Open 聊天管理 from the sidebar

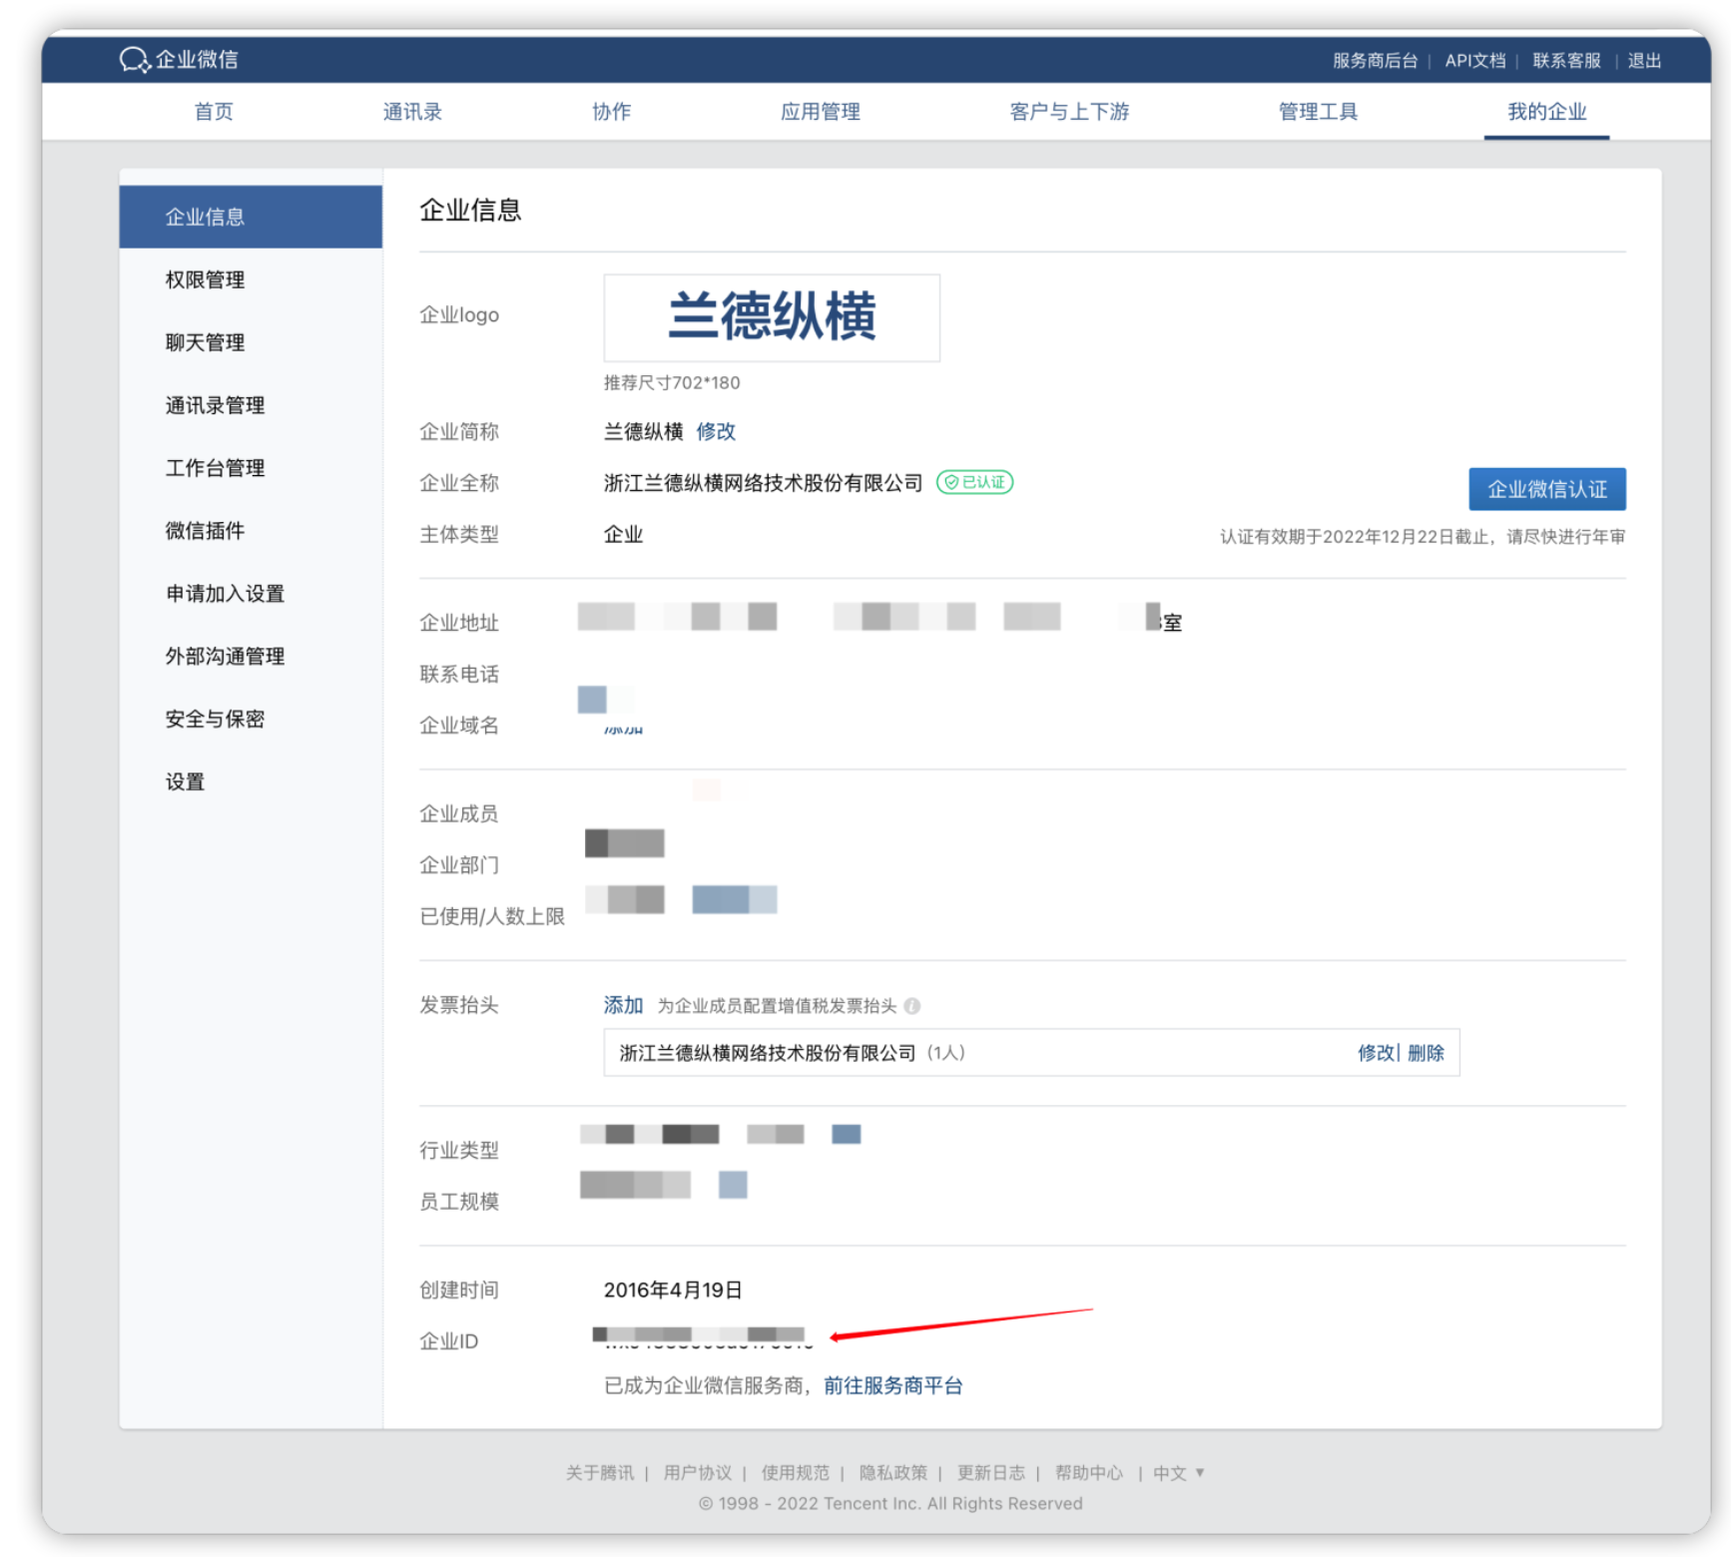(x=206, y=343)
